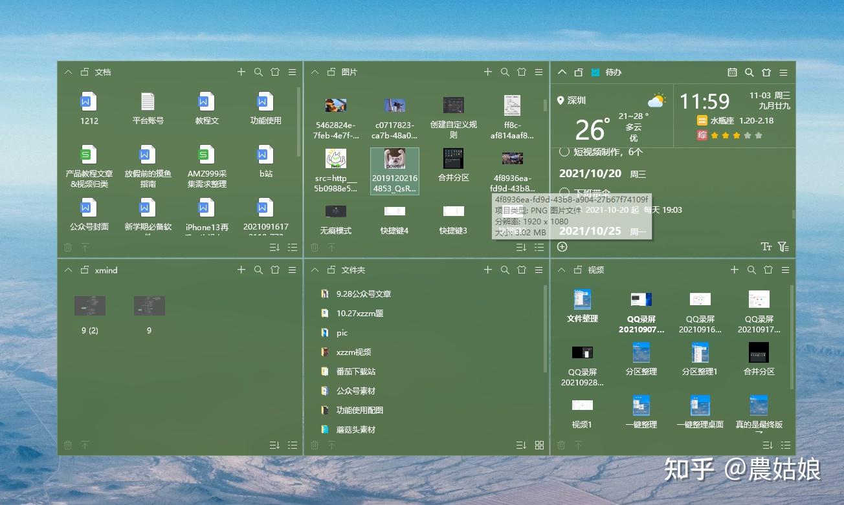Search inside the 待办 panel
This screenshot has height=505, width=844.
click(x=750, y=72)
